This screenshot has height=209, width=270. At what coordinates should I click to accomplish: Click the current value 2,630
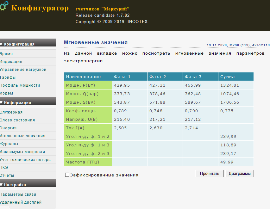(x=156, y=128)
